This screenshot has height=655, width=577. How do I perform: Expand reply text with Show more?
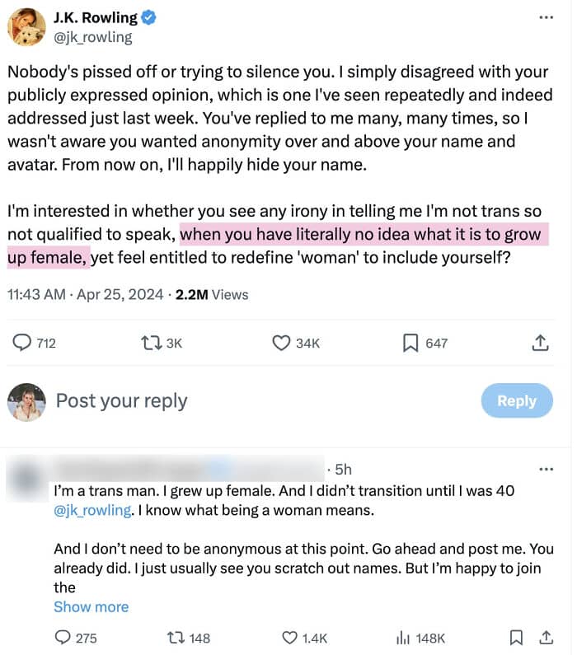91,607
